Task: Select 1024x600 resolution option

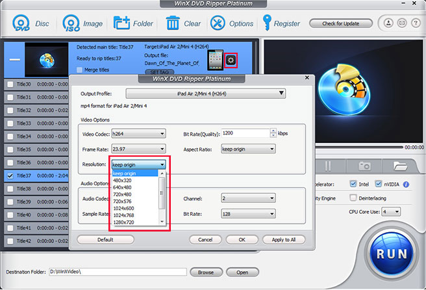Action: 135,208
